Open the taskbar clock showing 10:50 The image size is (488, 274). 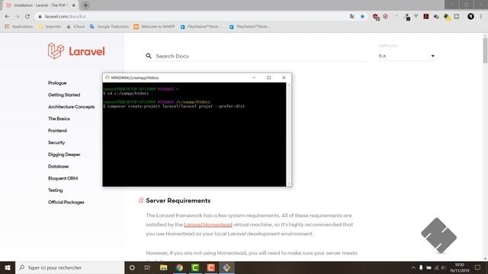pos(459,267)
